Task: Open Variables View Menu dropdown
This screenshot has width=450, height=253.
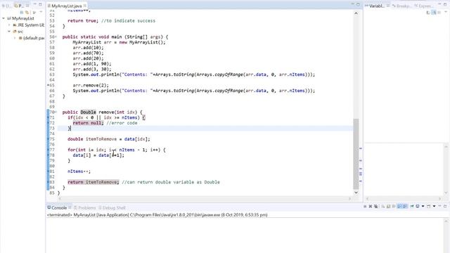Action: point(446,12)
